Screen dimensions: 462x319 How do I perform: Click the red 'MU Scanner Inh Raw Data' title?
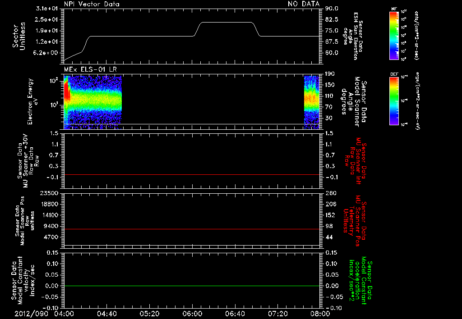point(356,161)
